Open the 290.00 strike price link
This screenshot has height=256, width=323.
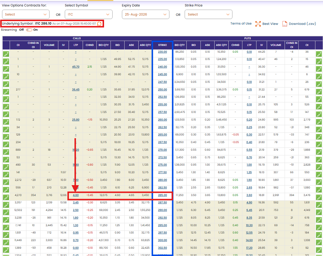pyautogui.click(x=163, y=210)
